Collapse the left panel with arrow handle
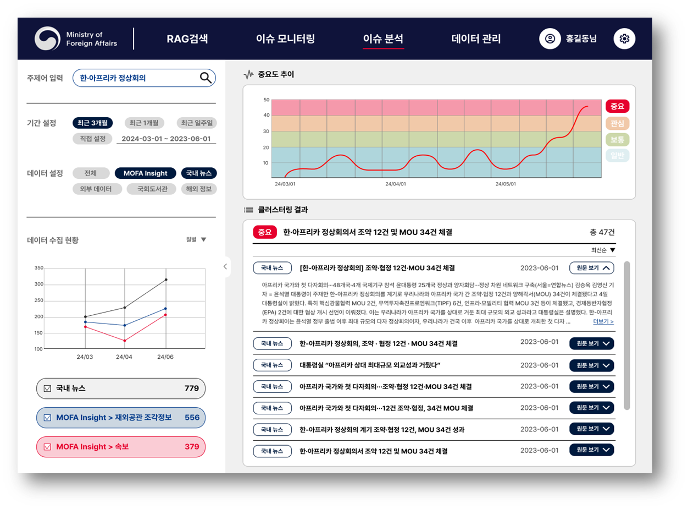Image resolution: width=688 pixels, height=509 pixels. pyautogui.click(x=225, y=266)
